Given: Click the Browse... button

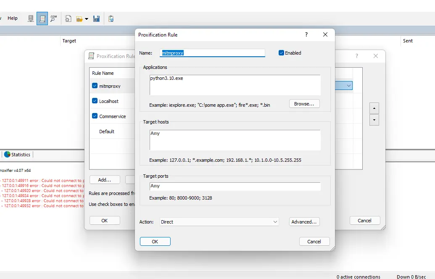Looking at the screenshot, I should (304, 104).
